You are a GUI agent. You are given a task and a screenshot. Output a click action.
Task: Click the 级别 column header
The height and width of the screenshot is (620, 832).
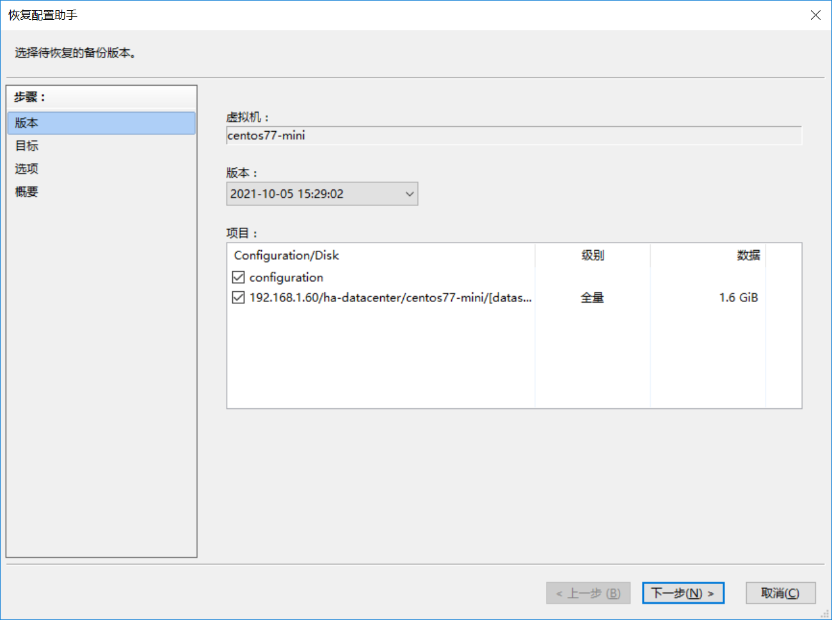pos(592,255)
